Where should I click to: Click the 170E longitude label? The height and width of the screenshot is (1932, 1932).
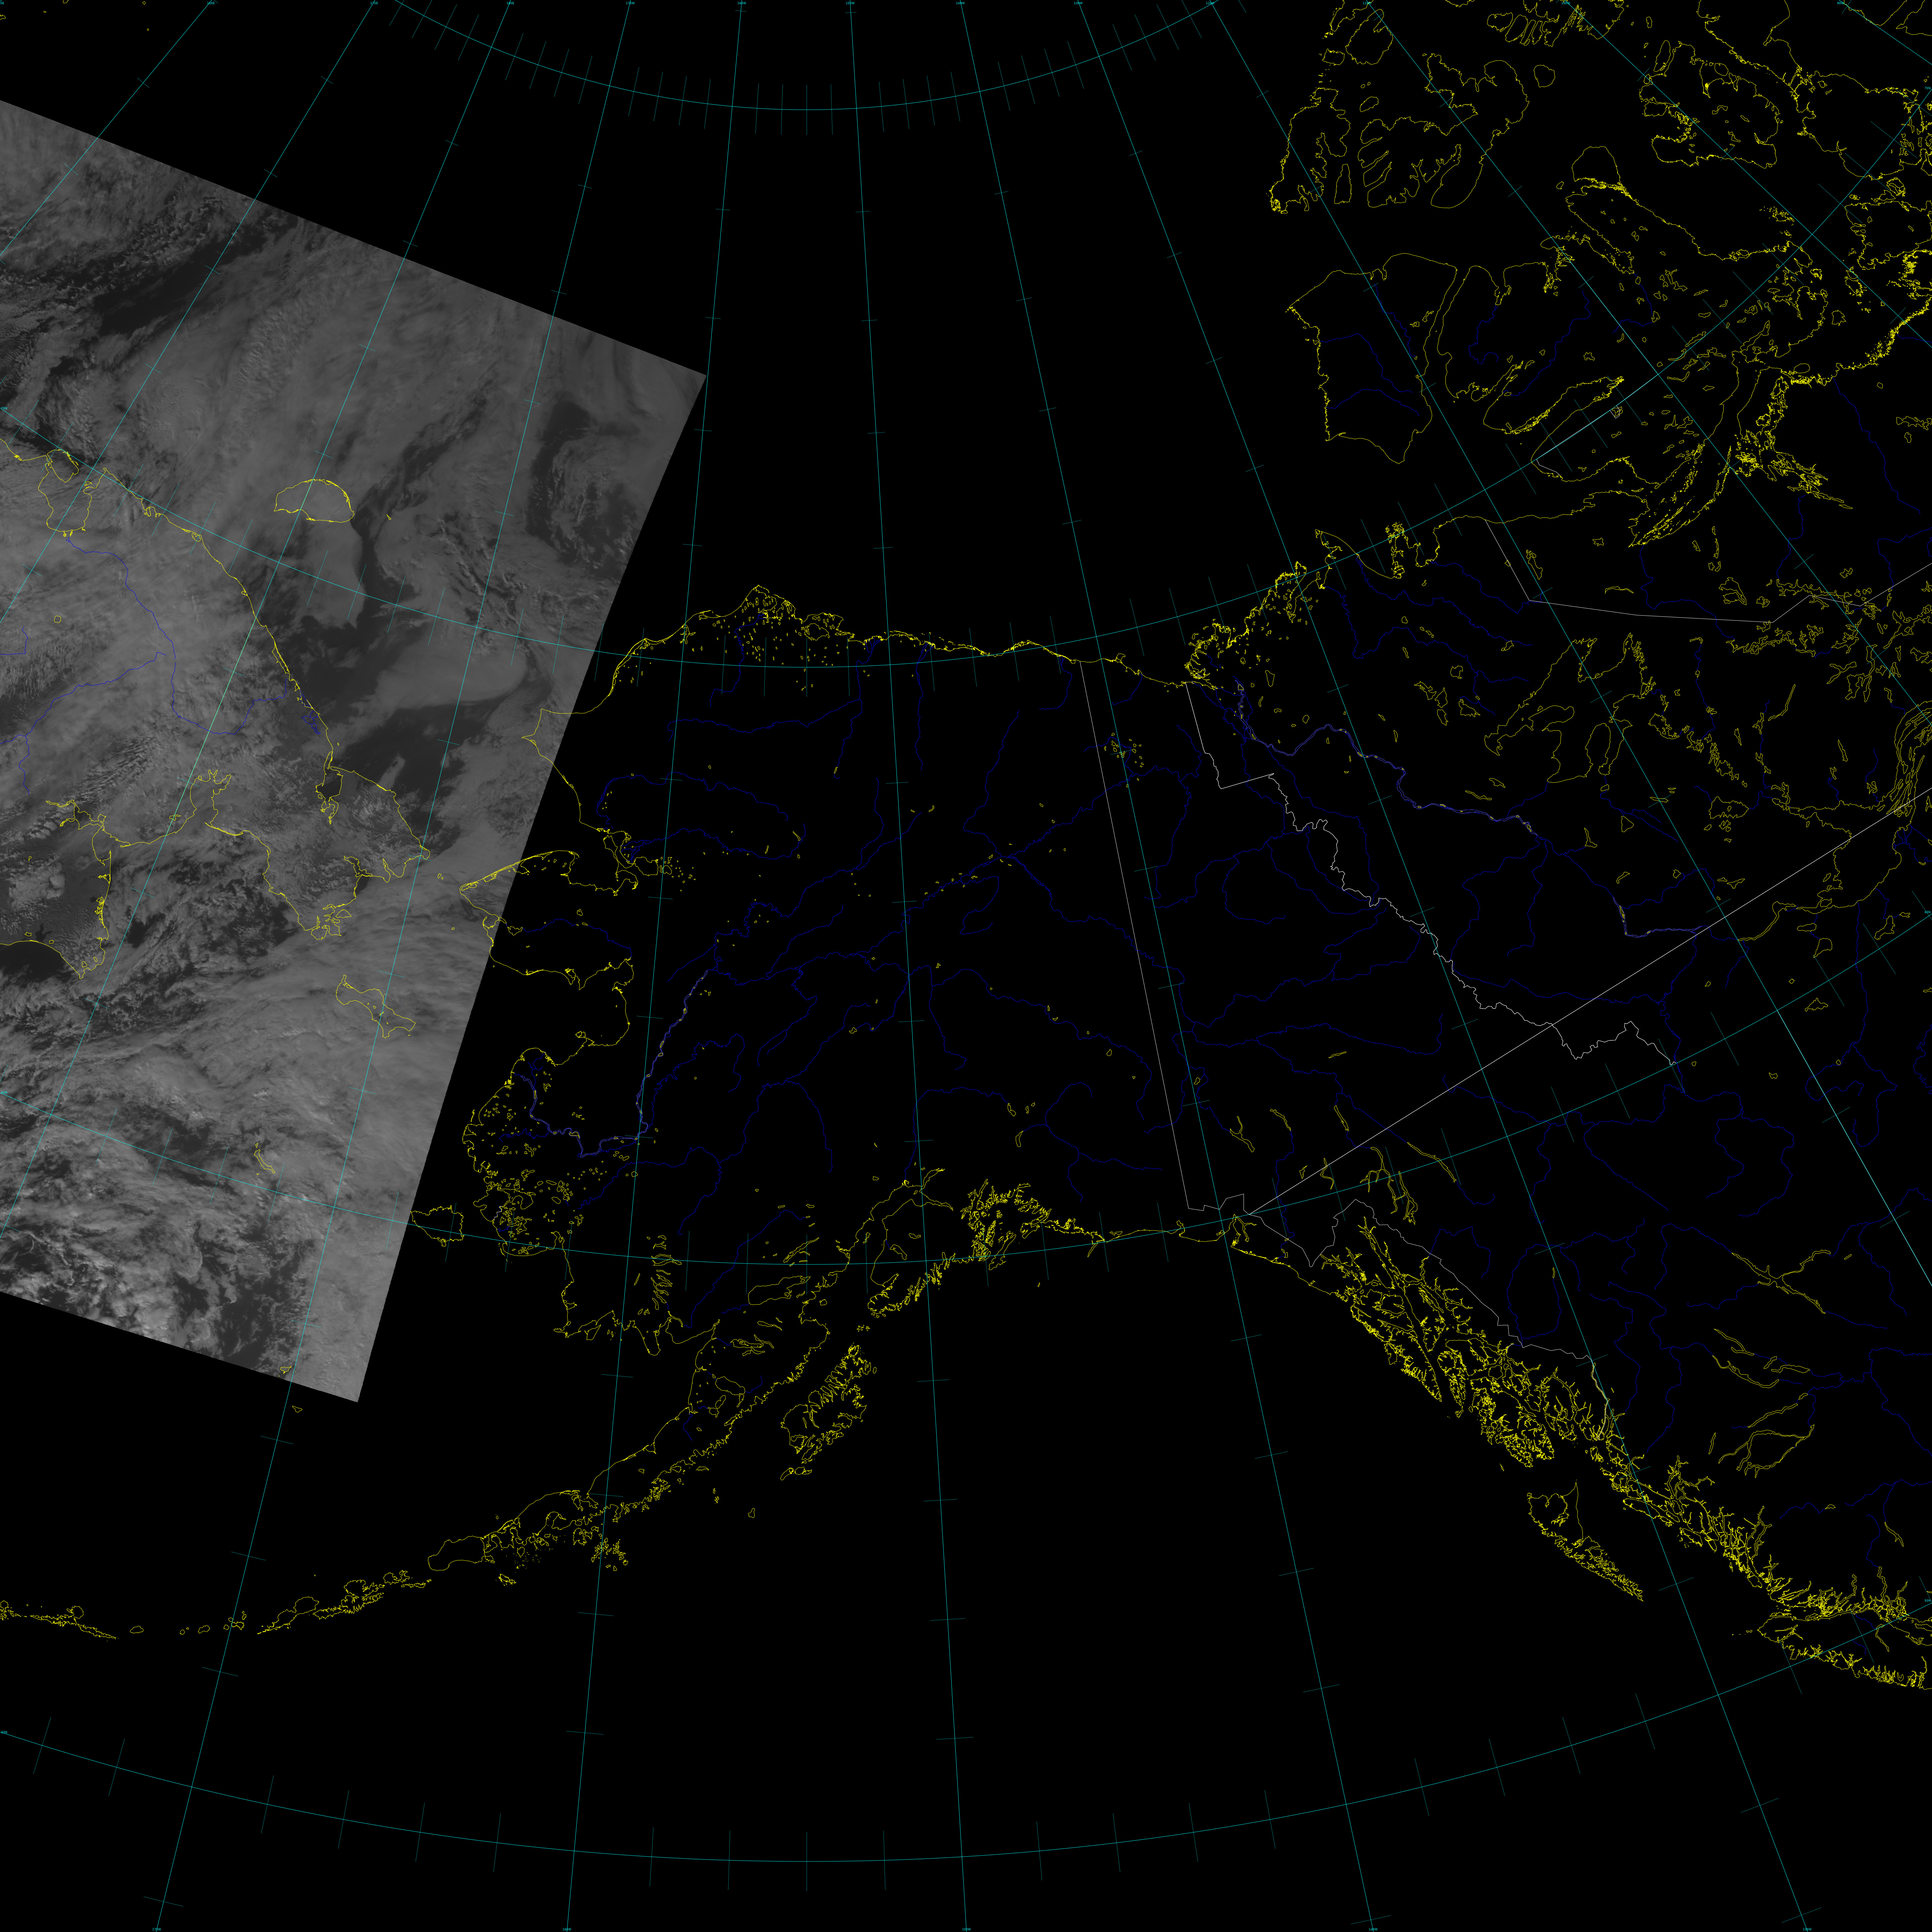click(x=374, y=3)
